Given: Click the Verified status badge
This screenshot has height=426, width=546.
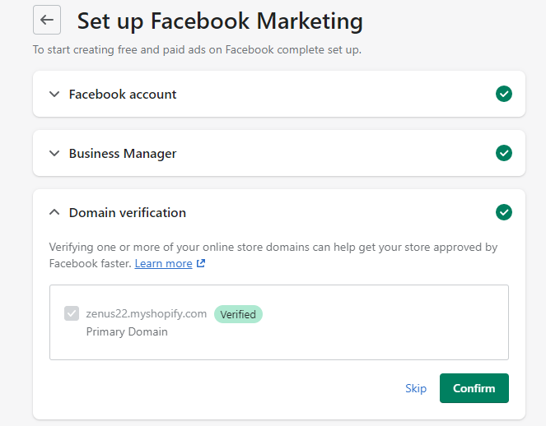Looking at the screenshot, I should (238, 314).
